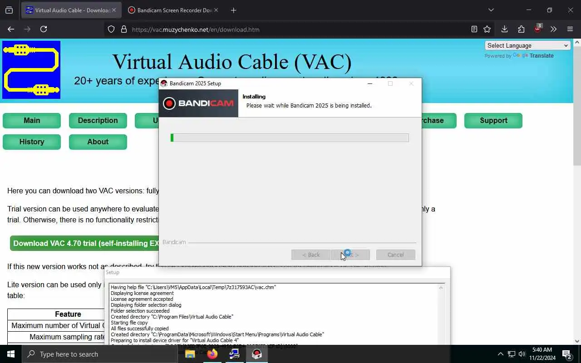This screenshot has height=363, width=581.
Task: Close the Bandicam Screen Recorder tab
Action: [x=216, y=10]
